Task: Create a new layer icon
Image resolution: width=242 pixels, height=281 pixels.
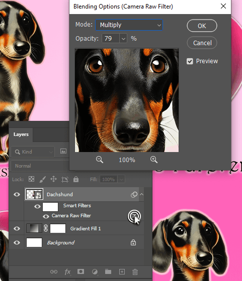Action: [x=122, y=271]
